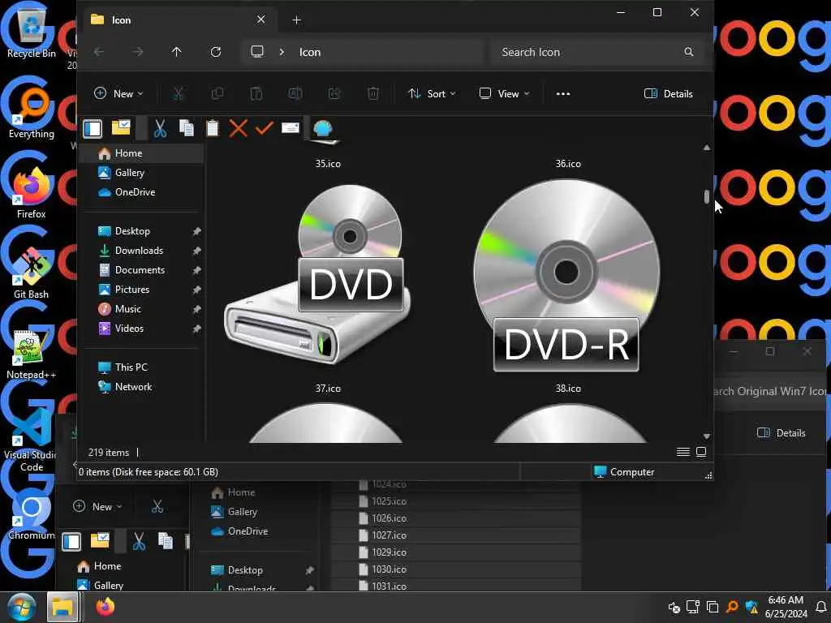Image resolution: width=831 pixels, height=623 pixels.
Task: Select the 37.ico DVD drive thumbnail
Action: point(318,274)
